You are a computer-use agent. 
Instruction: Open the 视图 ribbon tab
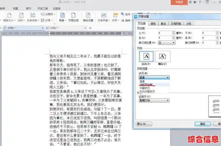point(16,9)
